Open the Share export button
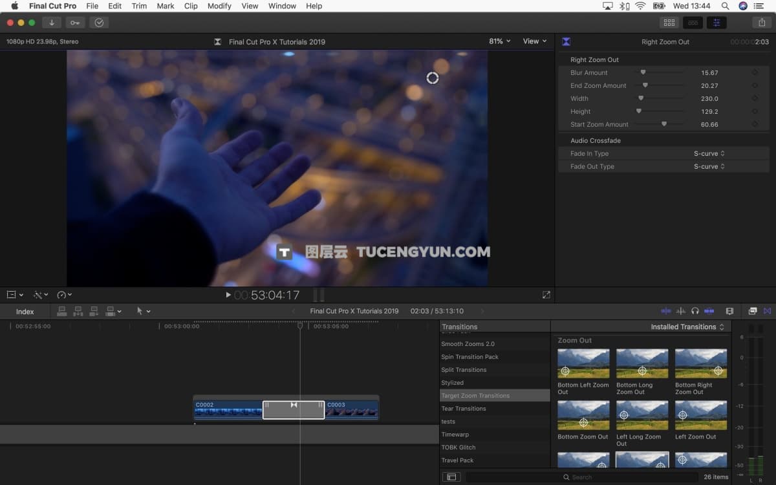This screenshot has height=485, width=776. click(761, 23)
